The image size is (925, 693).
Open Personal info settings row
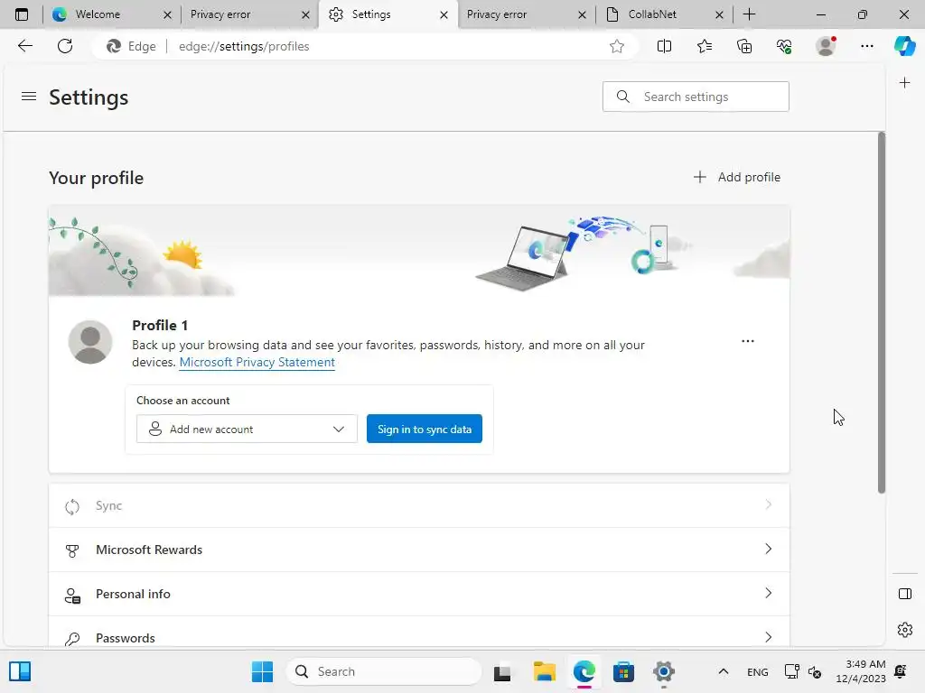419,594
